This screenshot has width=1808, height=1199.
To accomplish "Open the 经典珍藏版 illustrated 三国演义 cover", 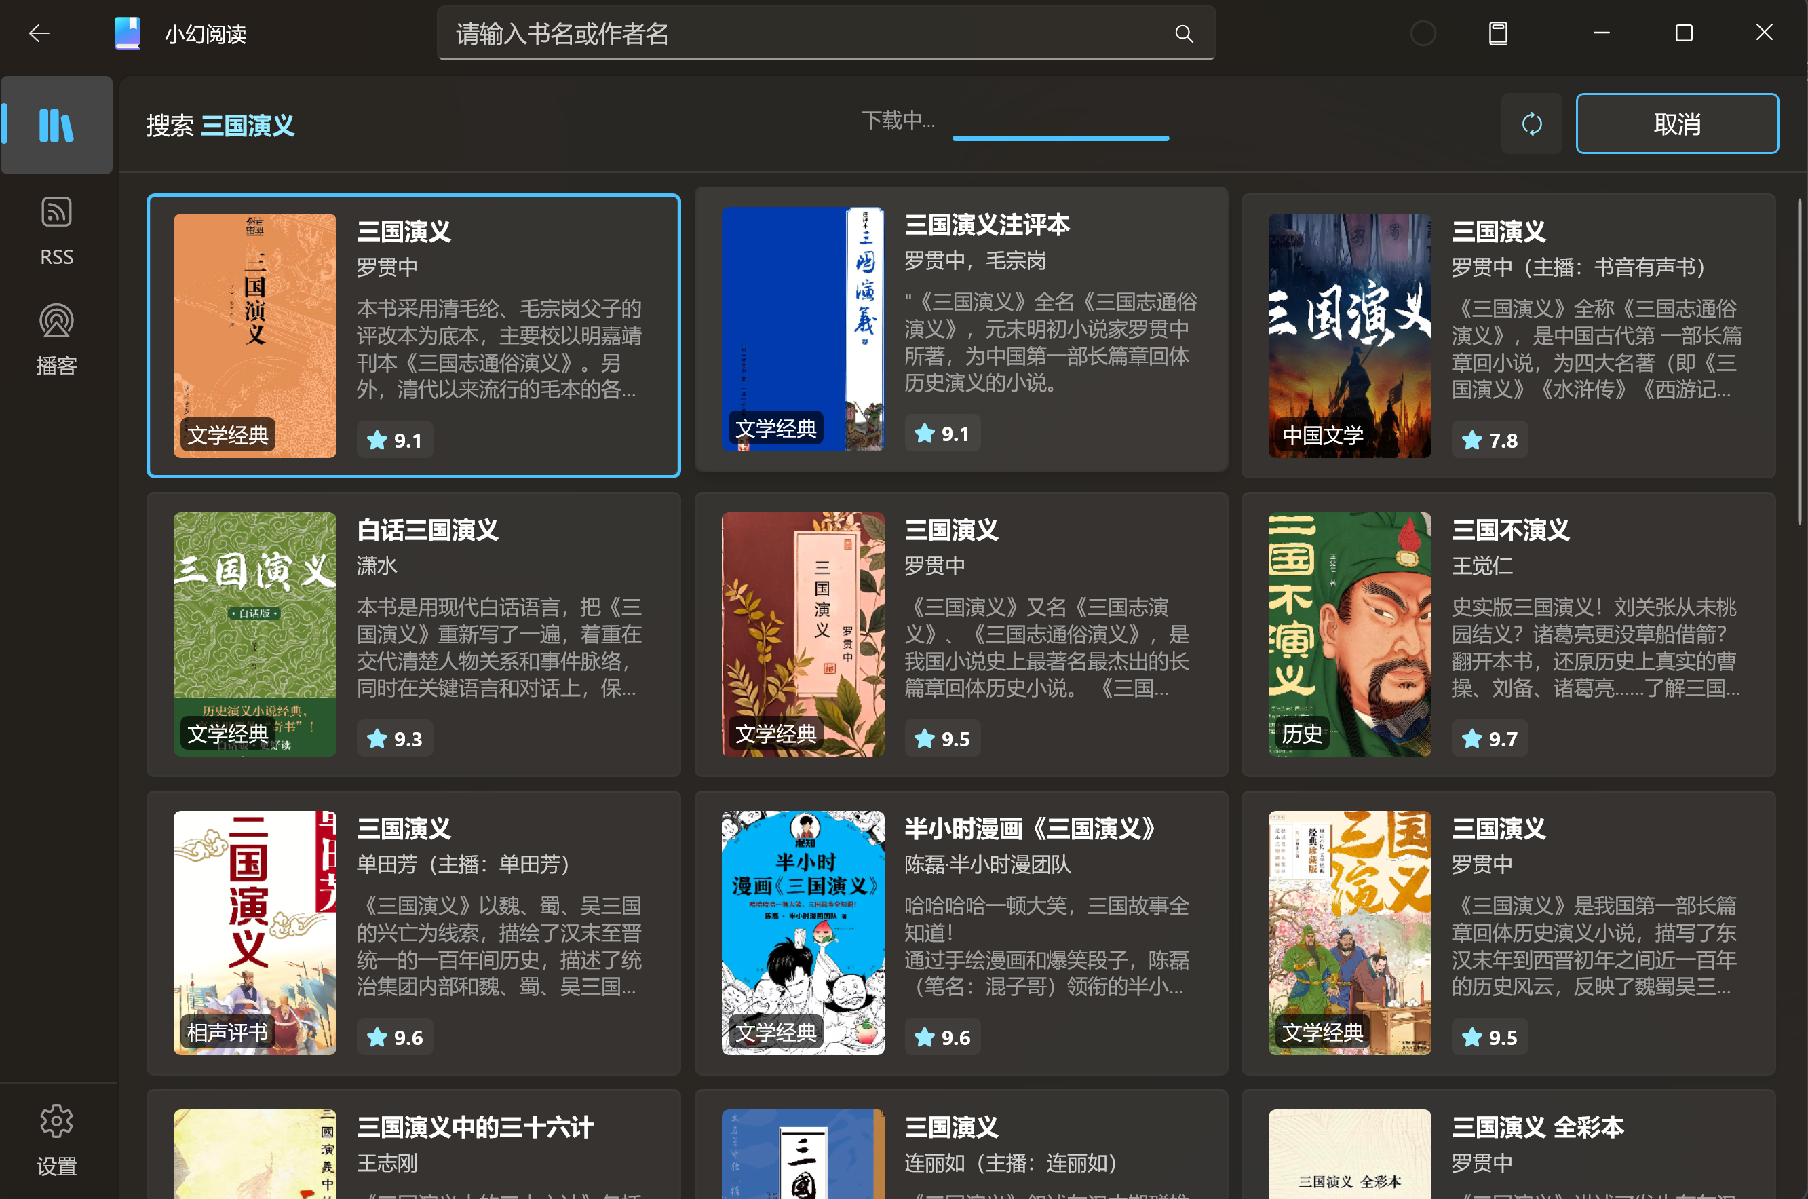I will [x=1349, y=933].
